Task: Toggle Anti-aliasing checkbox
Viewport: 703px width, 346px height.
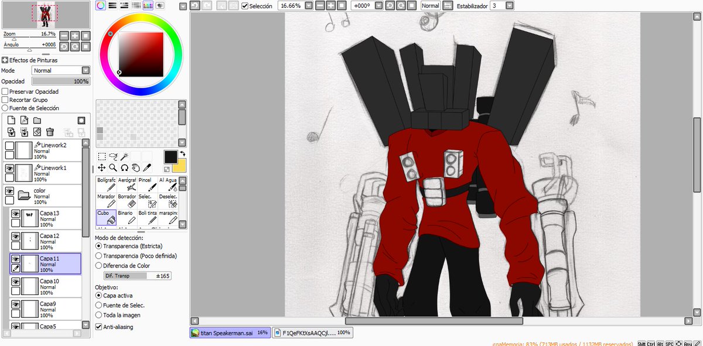Action: (98, 327)
